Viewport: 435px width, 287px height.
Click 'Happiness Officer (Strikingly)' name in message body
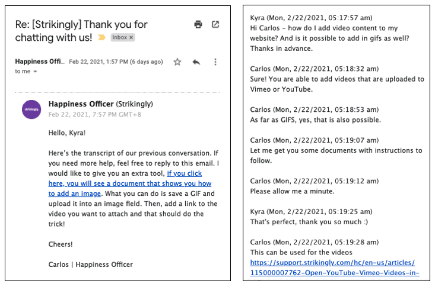click(x=100, y=104)
